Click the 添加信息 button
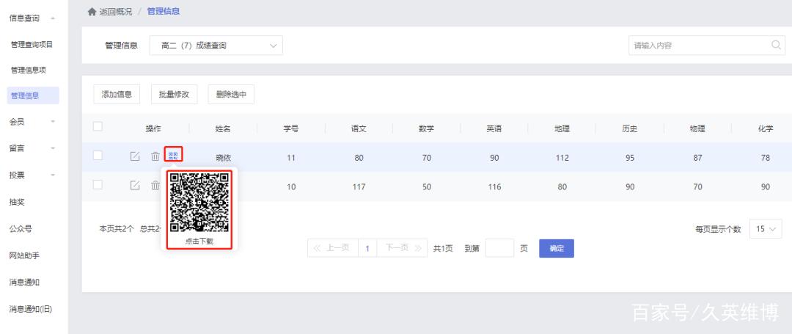Image resolution: width=792 pixels, height=334 pixels. pos(117,95)
